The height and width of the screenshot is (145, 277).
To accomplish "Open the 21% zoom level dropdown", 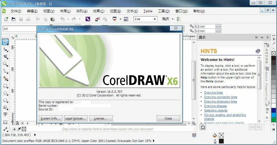I will [x=155, y=19].
